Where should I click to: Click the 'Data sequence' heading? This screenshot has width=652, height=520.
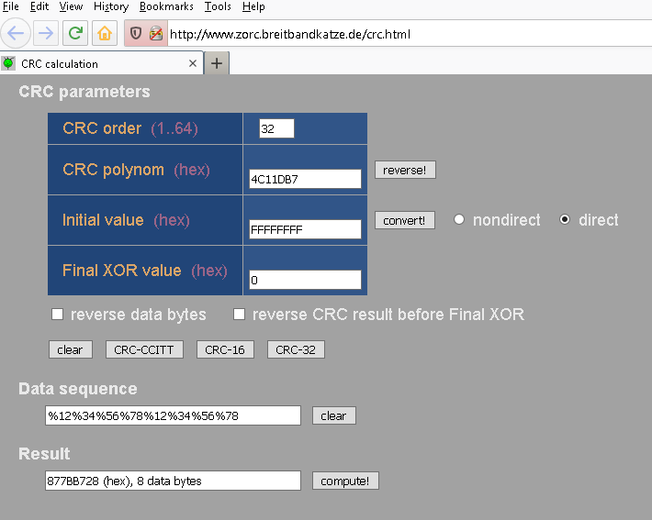coord(78,389)
